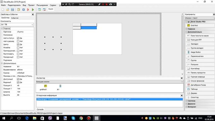Expand the Система component category

click(186, 101)
